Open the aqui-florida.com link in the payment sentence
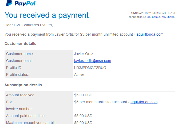This screenshot has height=124, width=178. 150,34
